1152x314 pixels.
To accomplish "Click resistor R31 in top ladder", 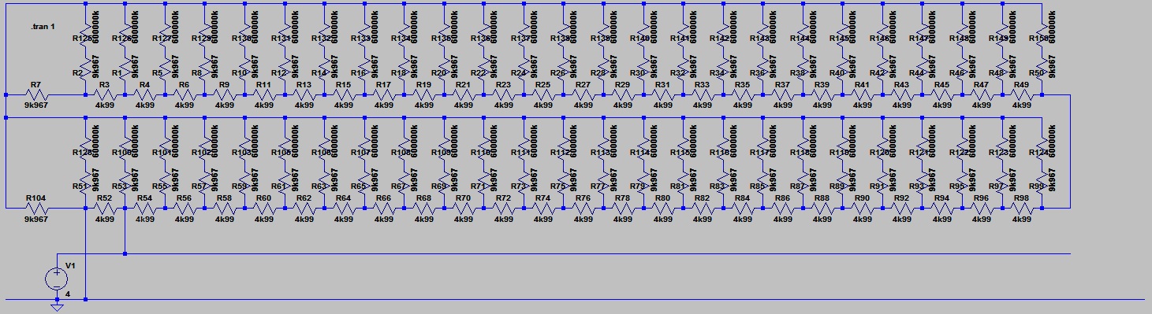I will 663,95.
